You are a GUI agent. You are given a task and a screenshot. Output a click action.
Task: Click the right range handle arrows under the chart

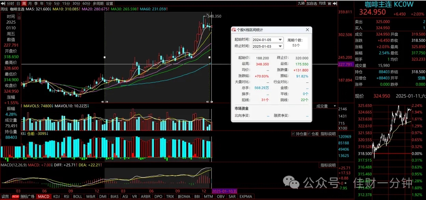pyautogui.click(x=209, y=102)
